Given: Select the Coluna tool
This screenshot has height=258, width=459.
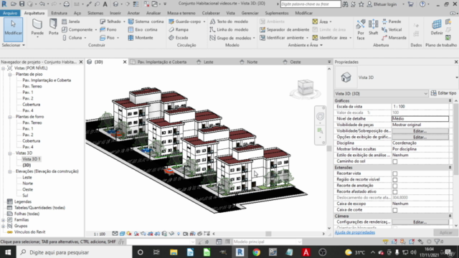Looking at the screenshot, I should (72, 38).
